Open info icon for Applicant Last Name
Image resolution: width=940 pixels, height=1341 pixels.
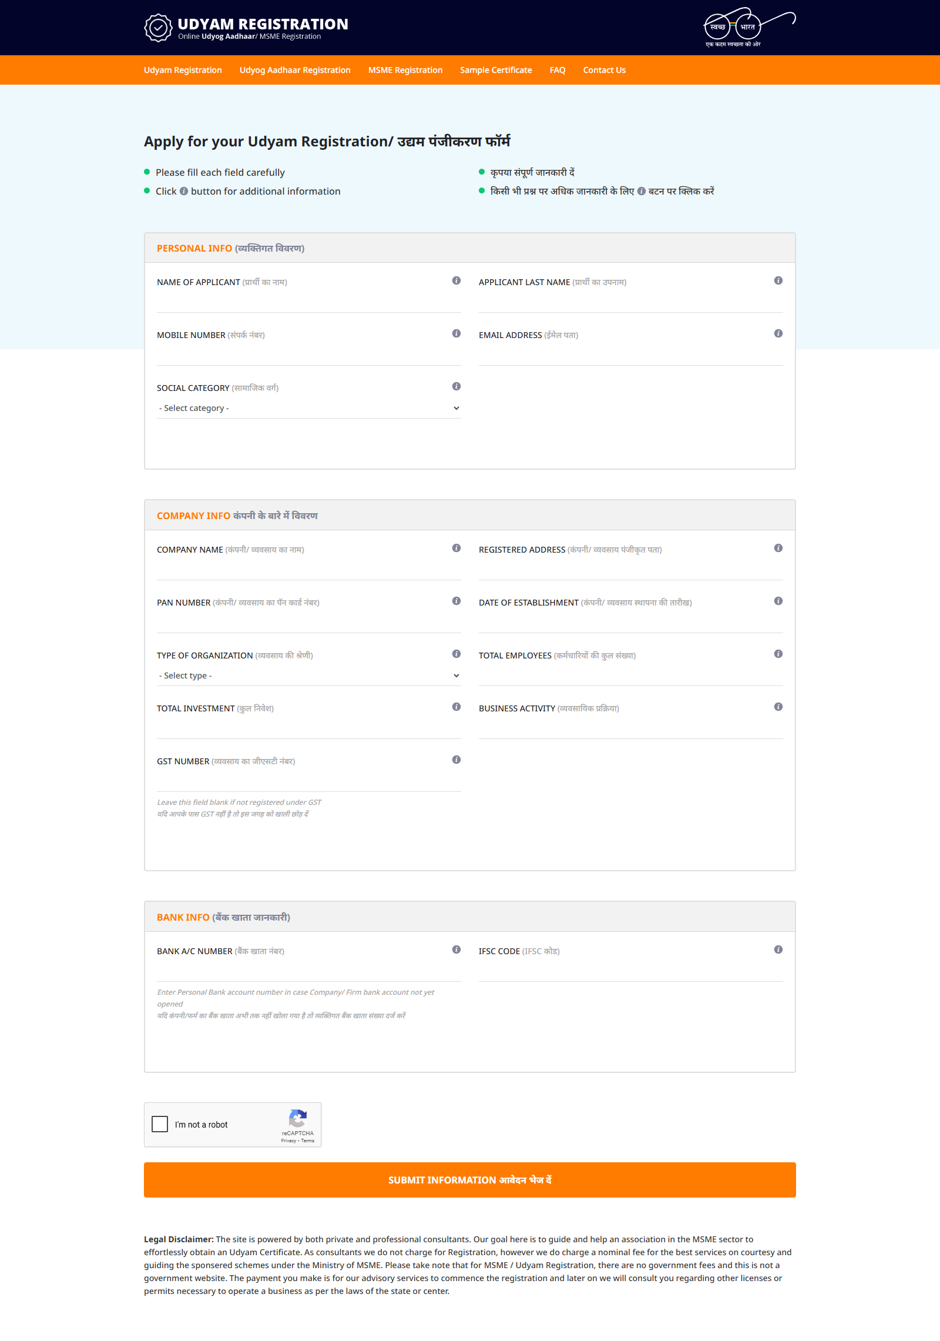778,280
